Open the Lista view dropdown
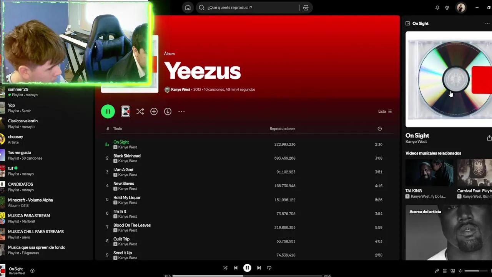Viewport: 492px width, 277px height. coord(385,112)
